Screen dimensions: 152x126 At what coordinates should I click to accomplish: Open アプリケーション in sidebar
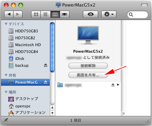[26, 113]
